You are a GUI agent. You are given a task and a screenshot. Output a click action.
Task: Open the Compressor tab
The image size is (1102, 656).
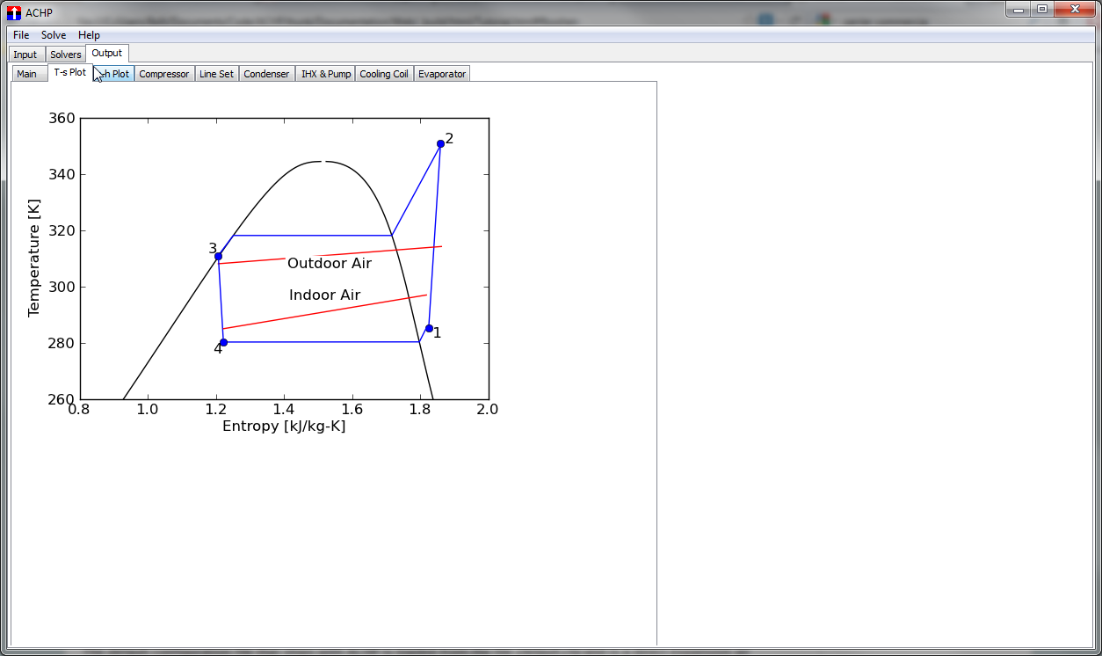[x=163, y=74]
